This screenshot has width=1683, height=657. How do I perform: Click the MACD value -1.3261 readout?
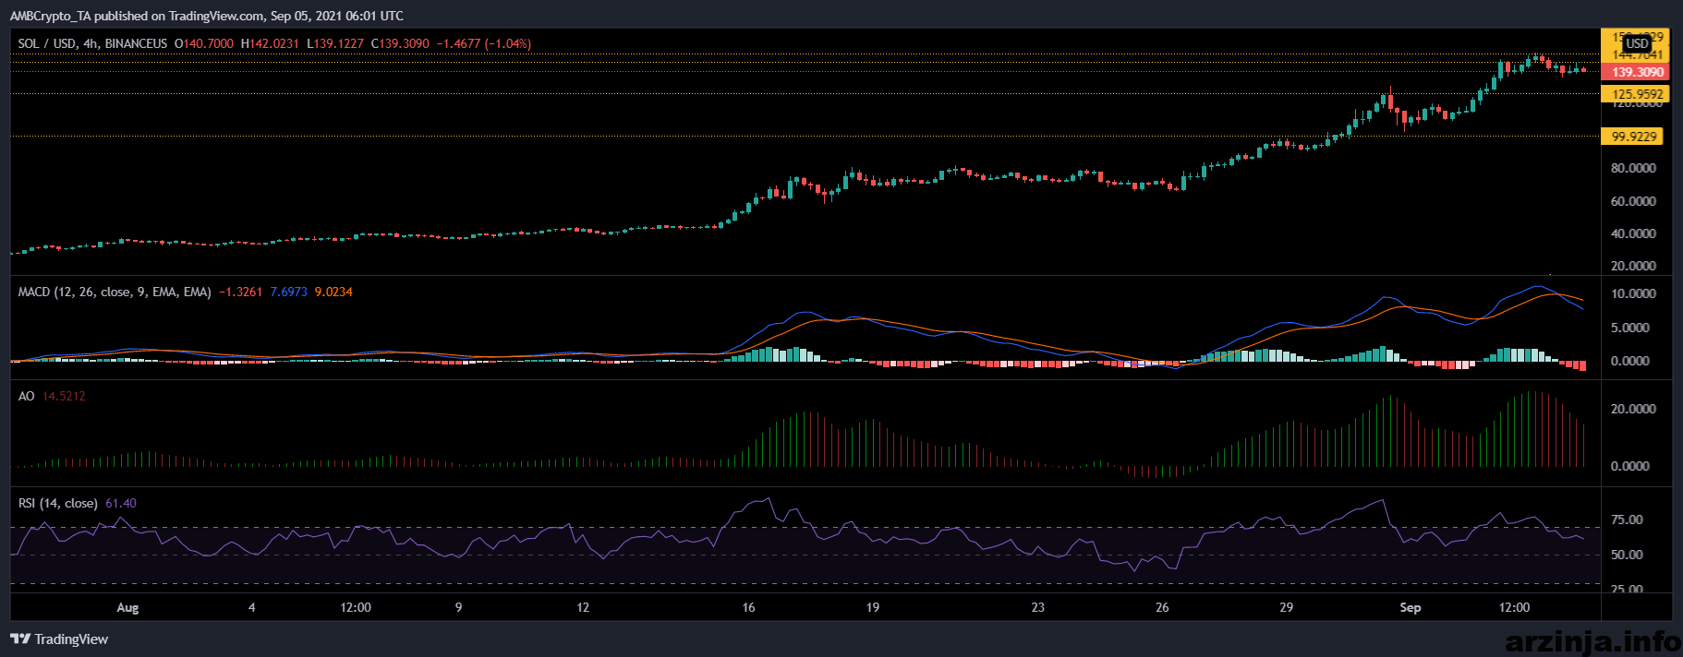[240, 292]
